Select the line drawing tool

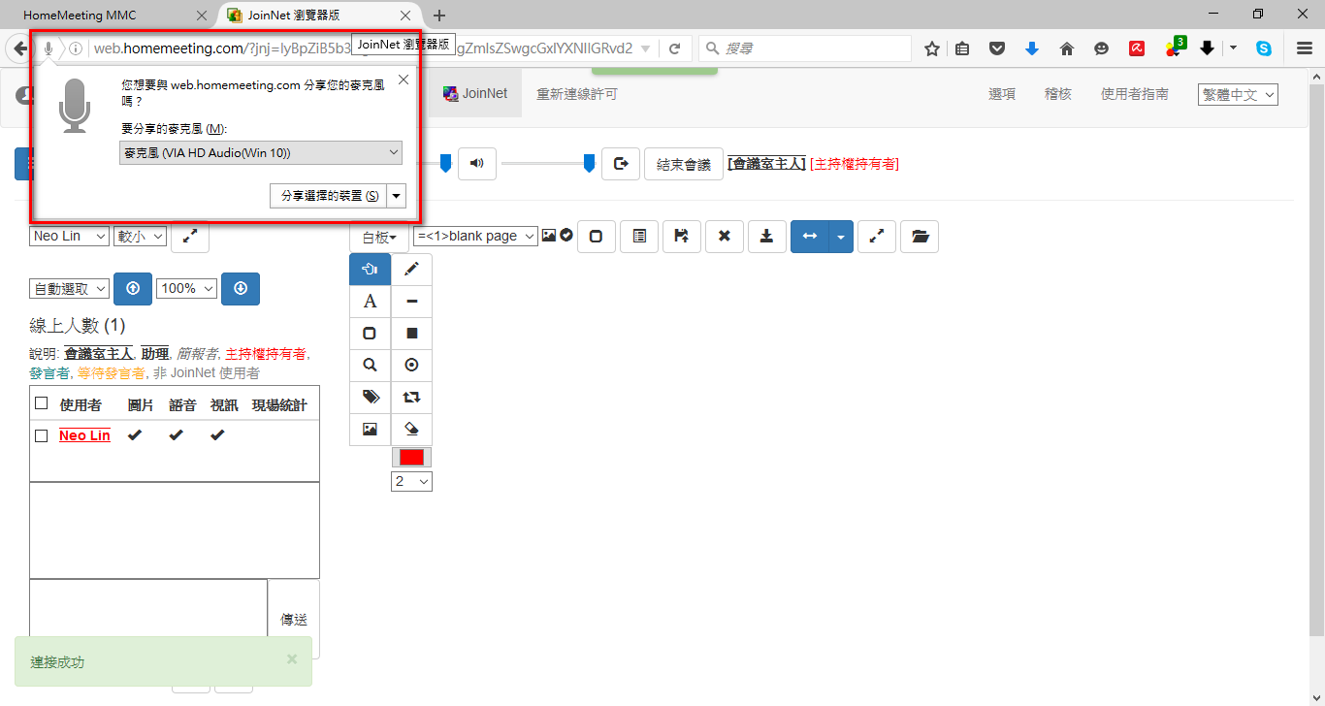pos(411,302)
